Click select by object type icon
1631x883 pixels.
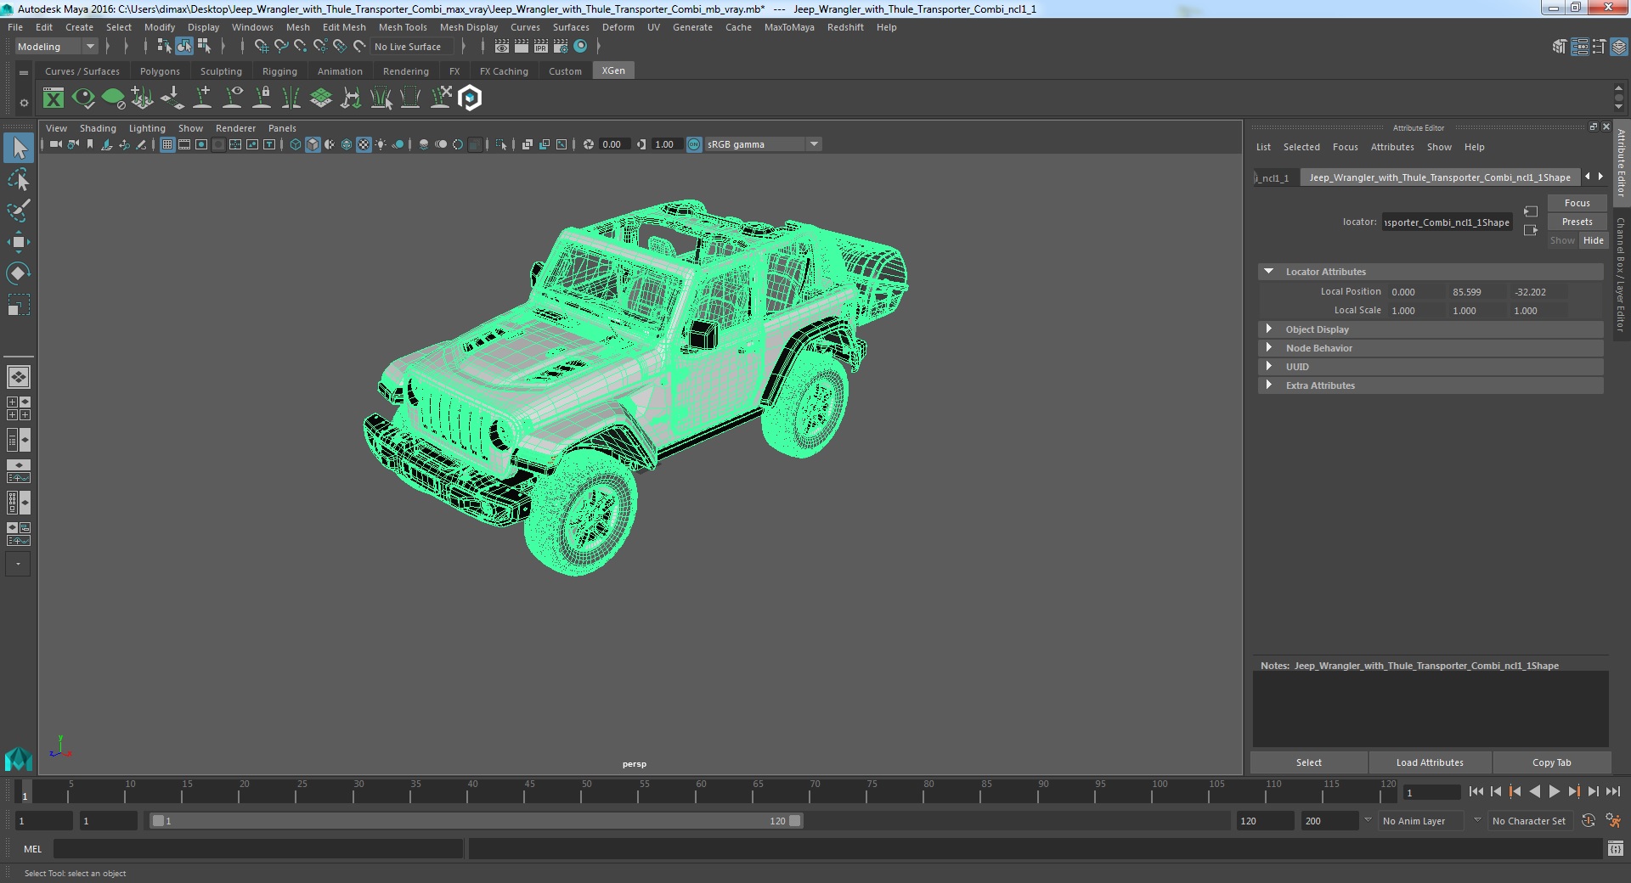point(184,47)
